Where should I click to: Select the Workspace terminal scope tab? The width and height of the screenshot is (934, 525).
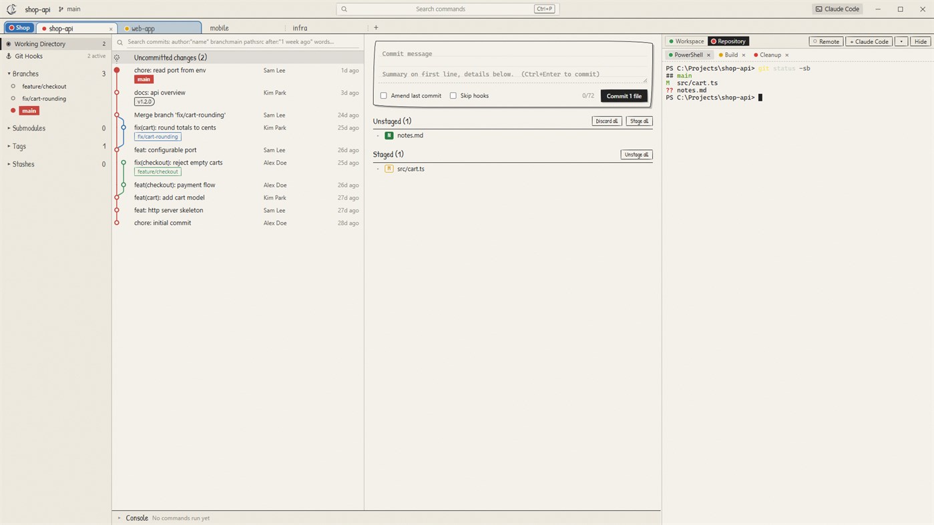(686, 41)
